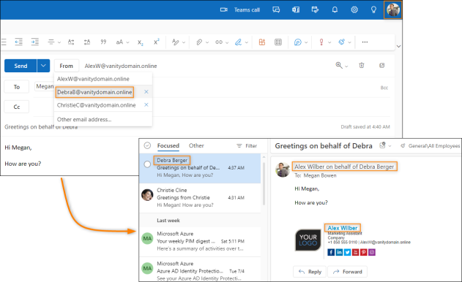
Task: Open the weekly PIM digest message
Action: click(x=200, y=241)
